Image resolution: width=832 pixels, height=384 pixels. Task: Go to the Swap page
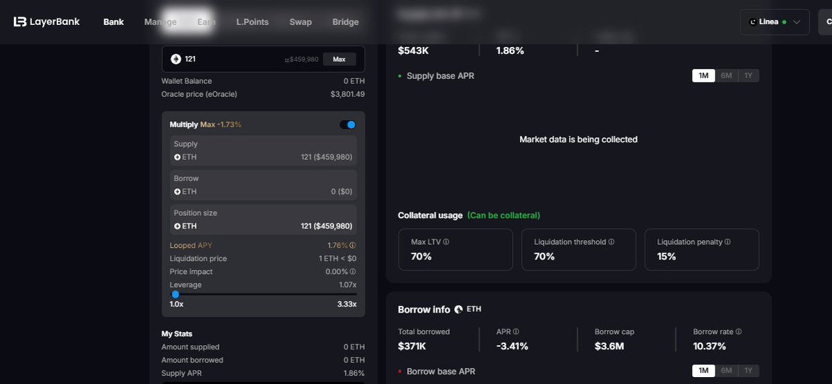tap(300, 22)
